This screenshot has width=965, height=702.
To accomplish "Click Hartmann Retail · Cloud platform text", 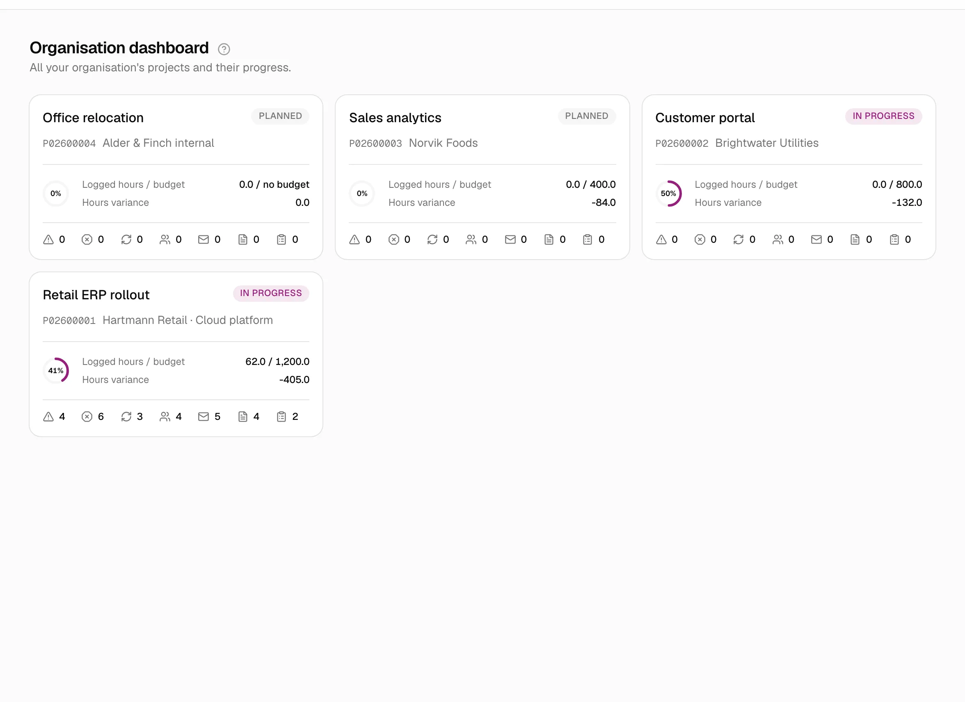I will [x=188, y=320].
